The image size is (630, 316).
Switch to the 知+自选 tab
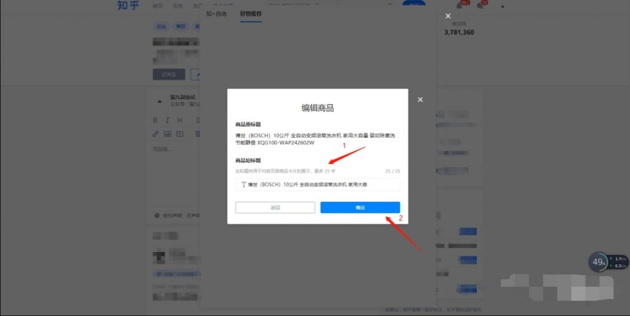coord(217,14)
